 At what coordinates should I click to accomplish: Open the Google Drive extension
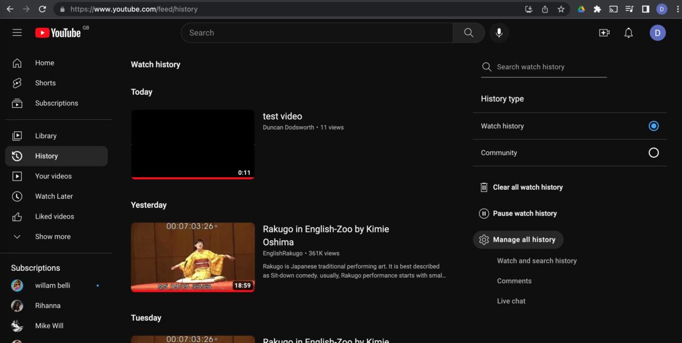[x=581, y=9]
